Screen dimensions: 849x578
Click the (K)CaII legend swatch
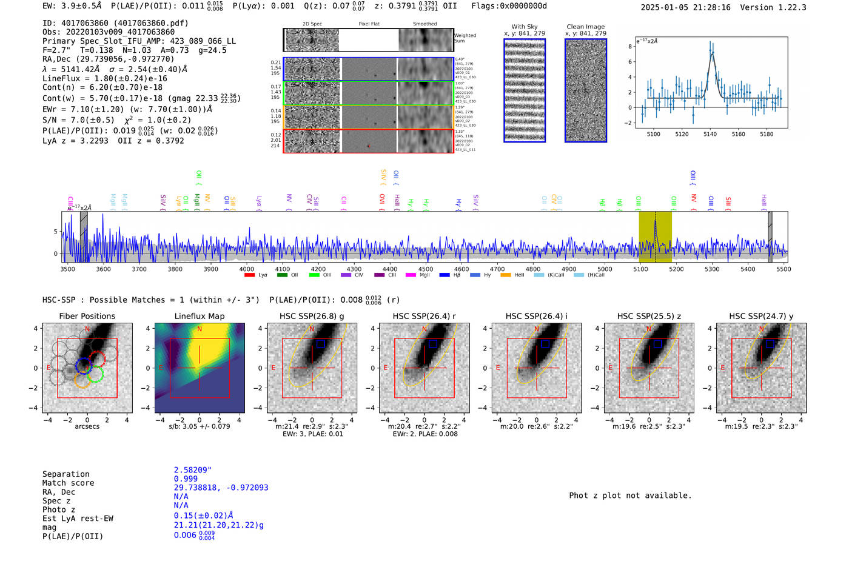539,275
